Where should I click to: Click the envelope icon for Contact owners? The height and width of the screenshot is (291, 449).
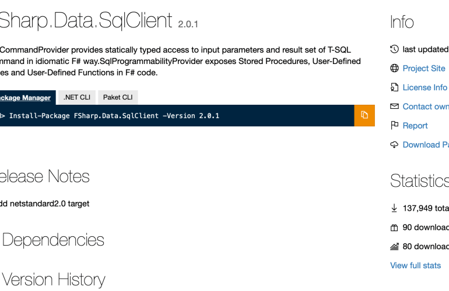[394, 107]
